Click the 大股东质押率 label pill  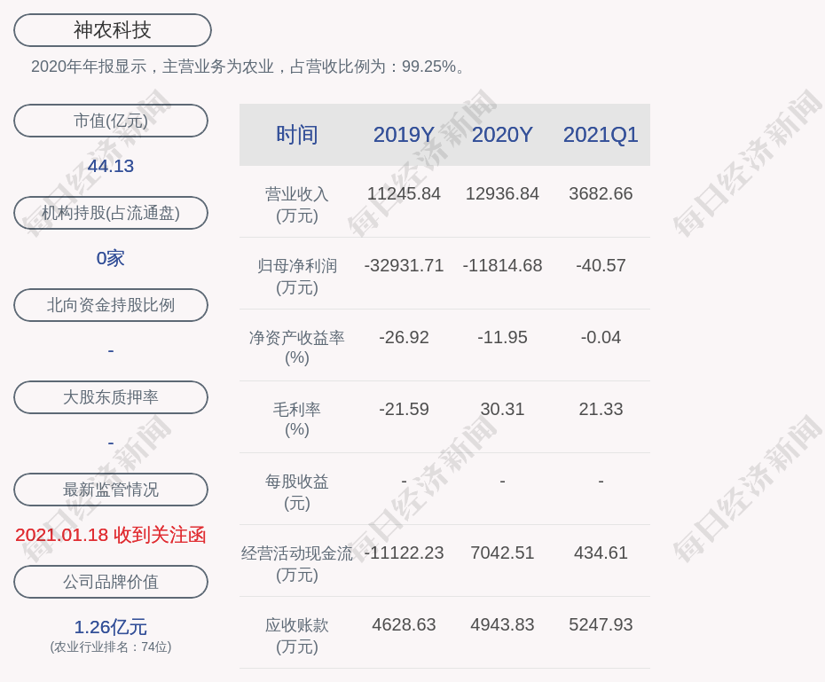point(111,397)
